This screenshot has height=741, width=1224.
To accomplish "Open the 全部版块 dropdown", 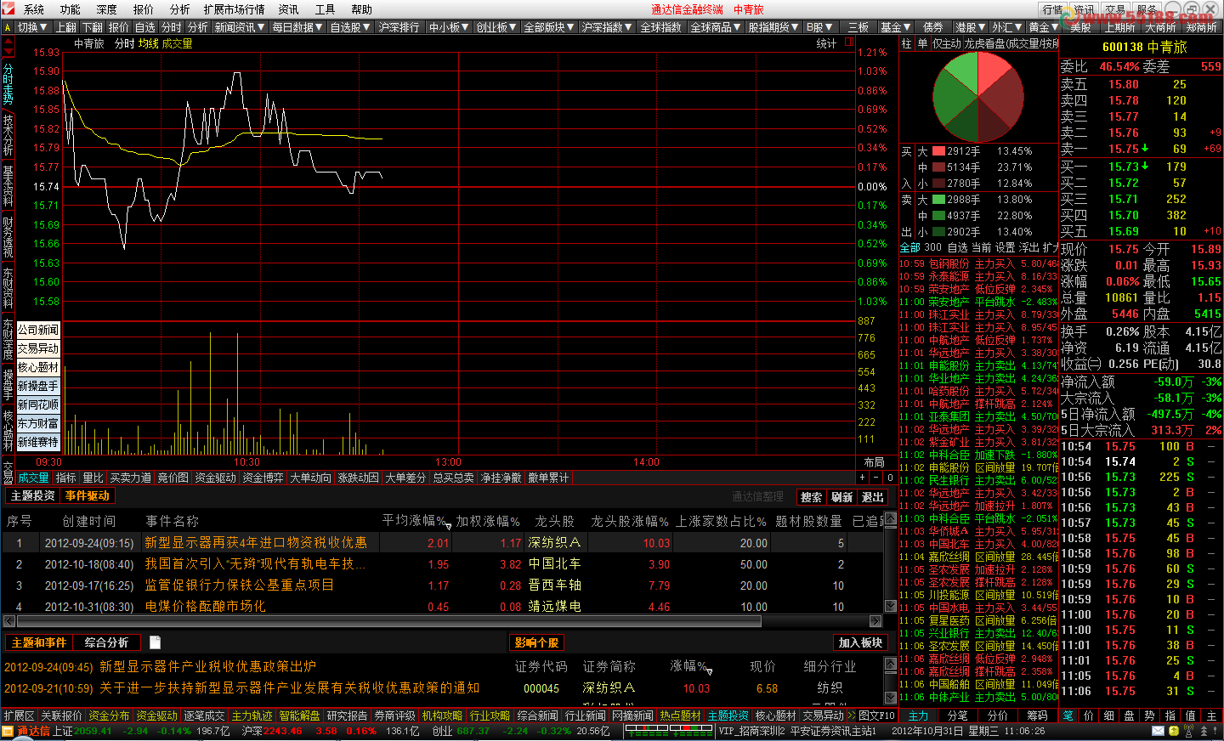I will click(x=549, y=27).
